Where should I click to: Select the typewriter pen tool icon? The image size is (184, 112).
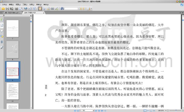tap(56, 9)
